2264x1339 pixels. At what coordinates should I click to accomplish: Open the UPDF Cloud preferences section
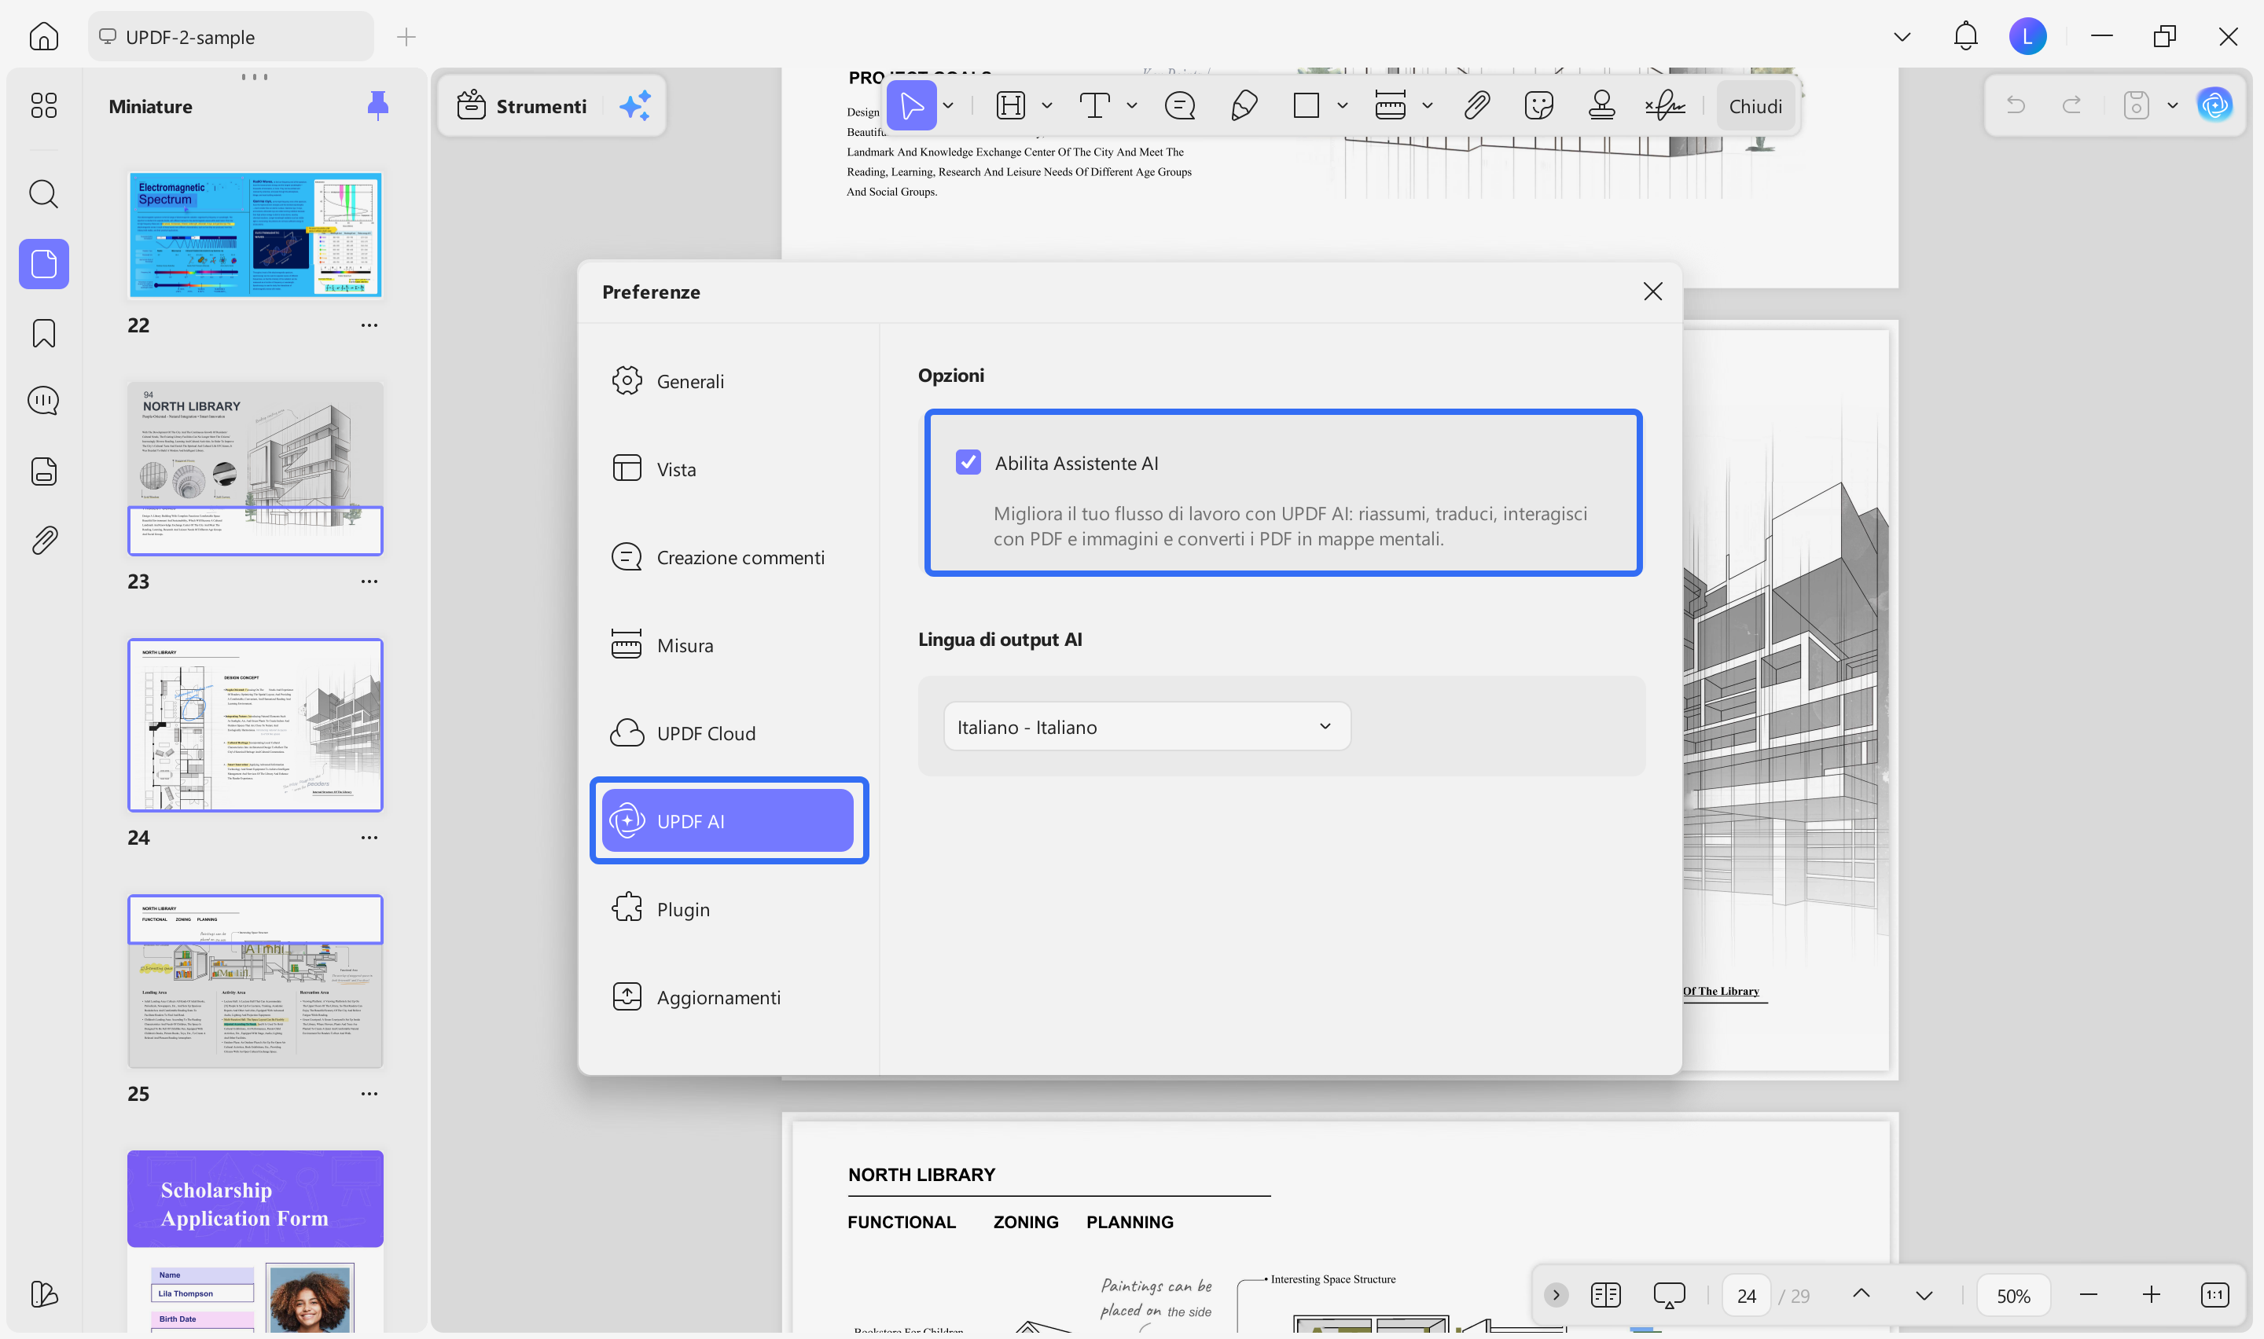pos(728,732)
